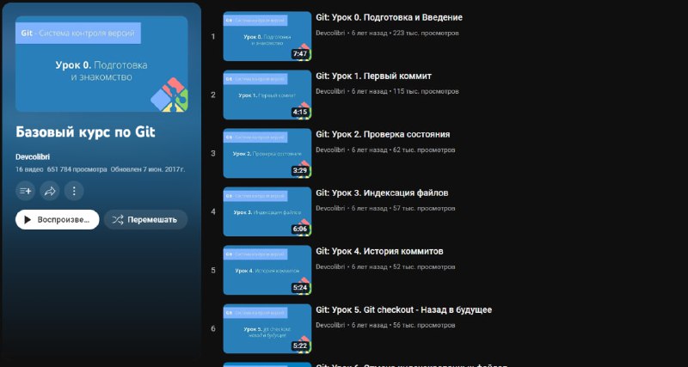Open Devcolibri channel link under Урок 4 video
The width and height of the screenshot is (688, 367).
tap(330, 266)
